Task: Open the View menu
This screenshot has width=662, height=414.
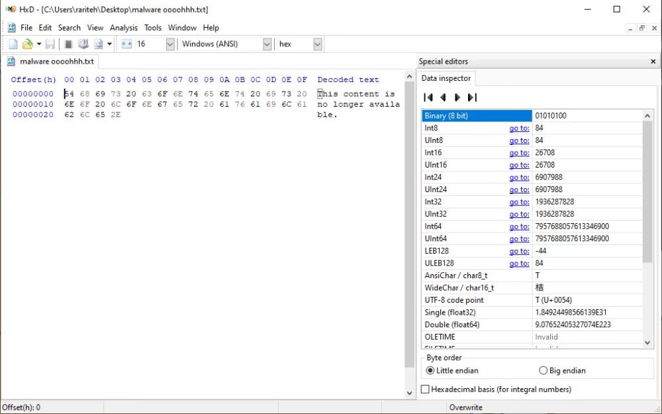Action: click(x=95, y=28)
